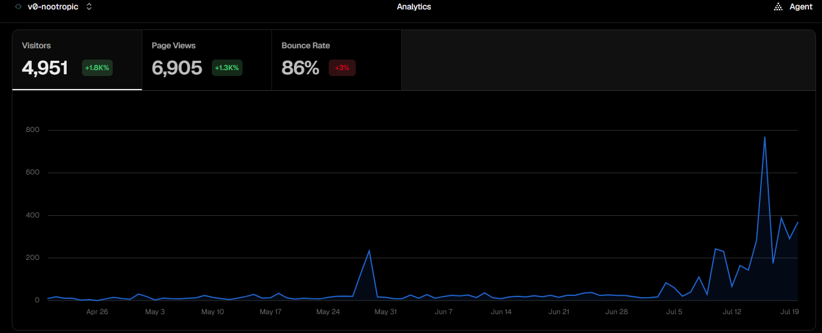Click the May 3 axis label
Screen dimensions: 822x333
155,312
